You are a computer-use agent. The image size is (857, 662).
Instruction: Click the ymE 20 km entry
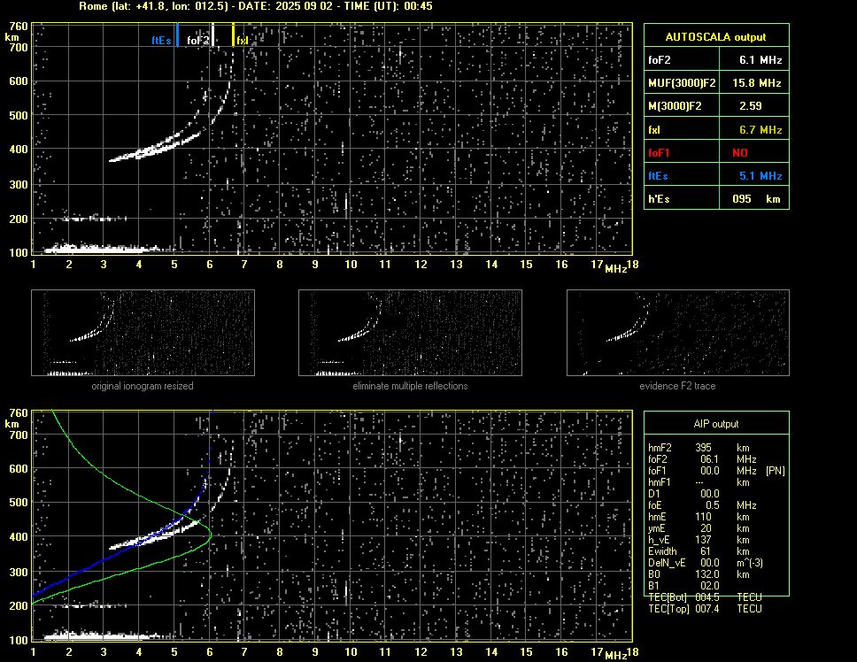[699, 528]
